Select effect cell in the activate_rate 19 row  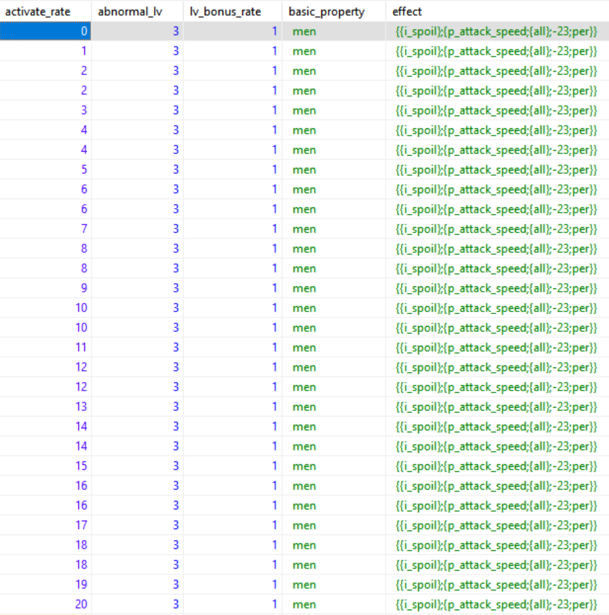496,584
